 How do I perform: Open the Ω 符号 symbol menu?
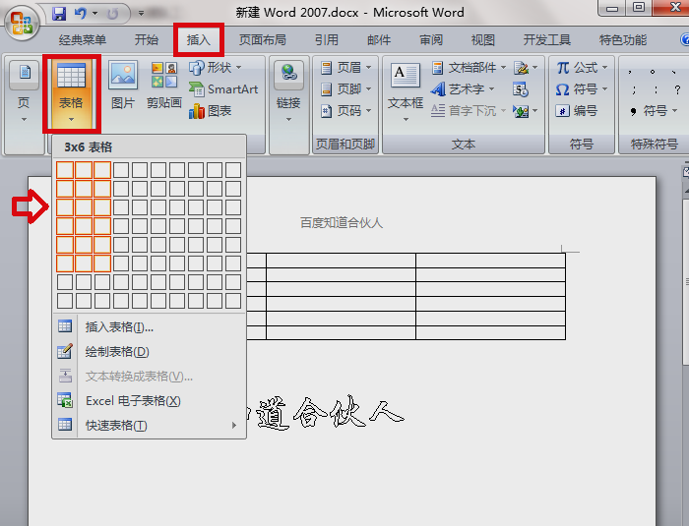[x=582, y=89]
